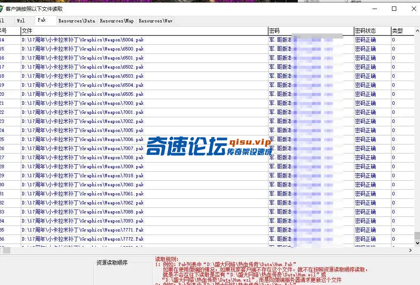This screenshot has height=285, width=420.
Task: Select the row for Weapon\7060.pak
Action: tap(207, 185)
